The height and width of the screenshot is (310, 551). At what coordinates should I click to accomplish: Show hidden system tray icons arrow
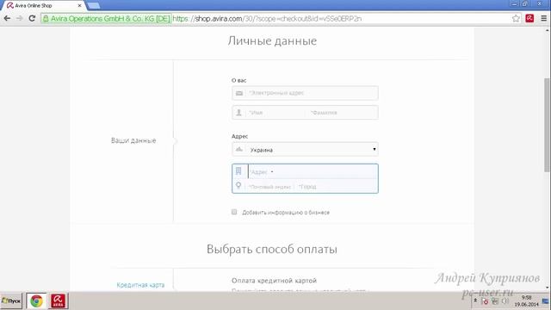tap(475, 301)
